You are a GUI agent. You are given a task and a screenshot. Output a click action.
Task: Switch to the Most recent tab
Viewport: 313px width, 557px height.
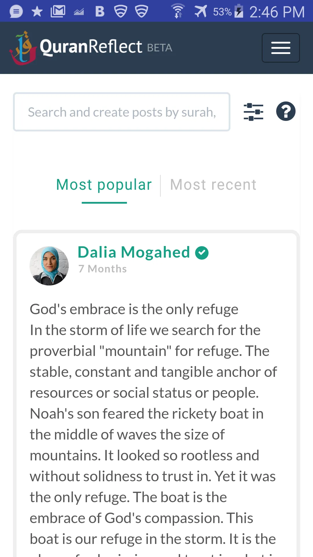[x=213, y=185]
